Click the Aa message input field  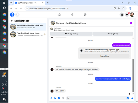(x=96, y=98)
